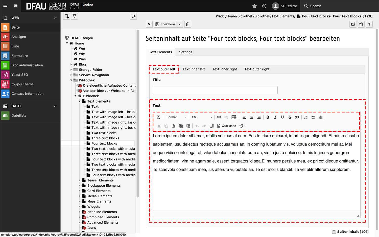Click the paste as plain text icon
Screen dimensions: 379x237
(181, 126)
